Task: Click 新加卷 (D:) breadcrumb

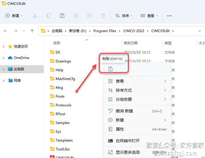Action: 78,31
